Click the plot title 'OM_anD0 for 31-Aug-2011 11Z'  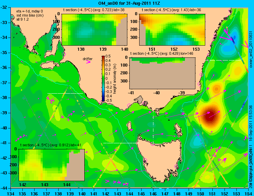point(129,3)
